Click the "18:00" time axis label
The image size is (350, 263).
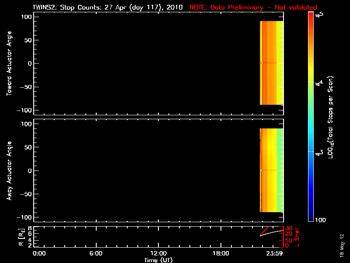[x=221, y=253]
